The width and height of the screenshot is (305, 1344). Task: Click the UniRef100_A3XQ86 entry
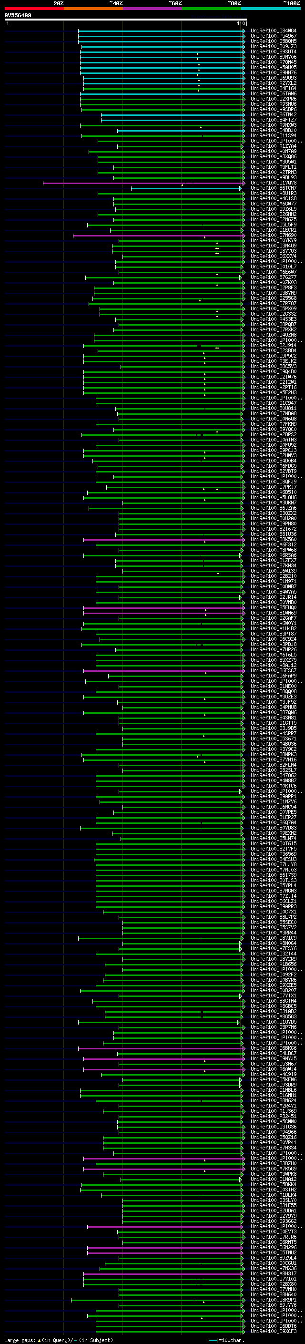[273, 156]
